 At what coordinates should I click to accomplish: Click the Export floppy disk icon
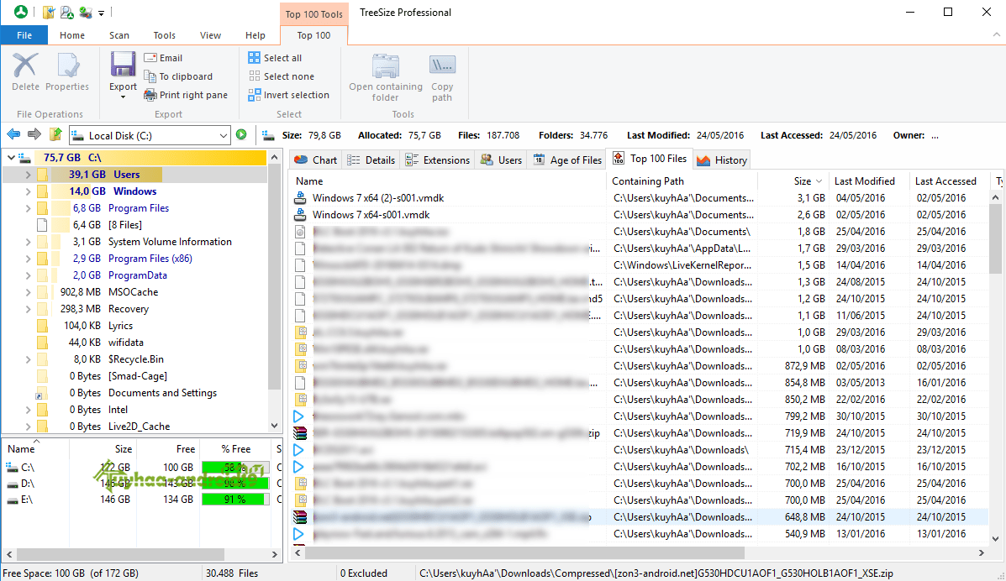tap(123, 65)
